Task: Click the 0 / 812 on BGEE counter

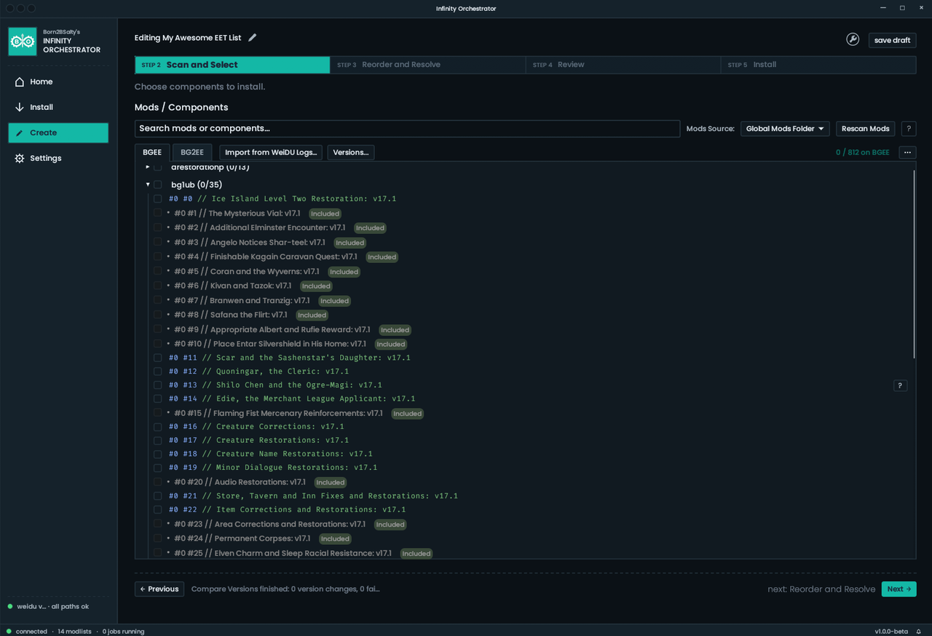Action: (862, 152)
